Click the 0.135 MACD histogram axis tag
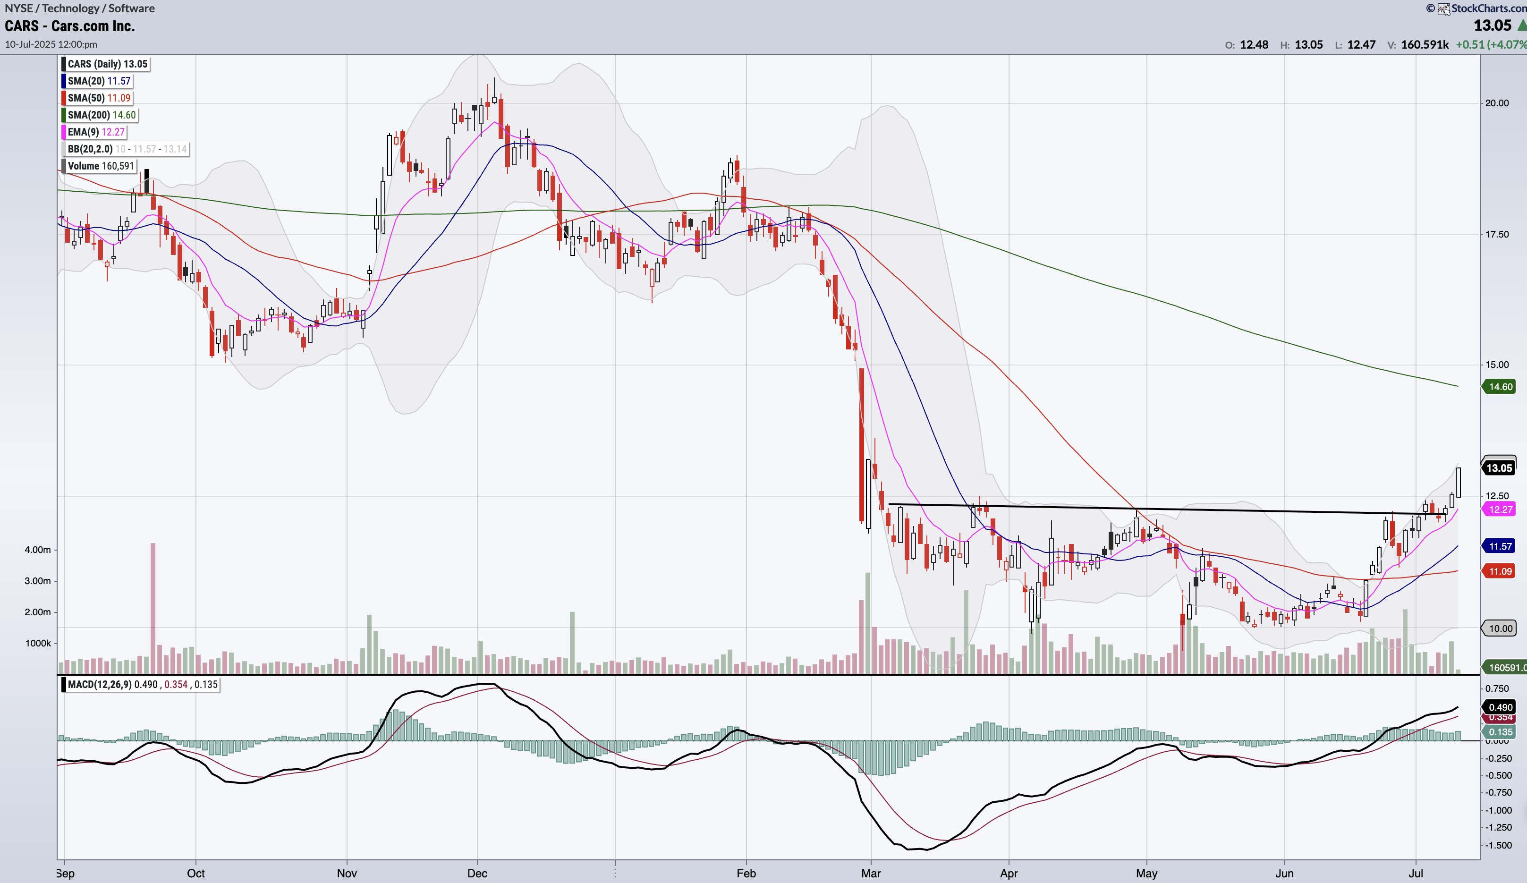Screen dimensions: 1527x883 click(x=1499, y=732)
